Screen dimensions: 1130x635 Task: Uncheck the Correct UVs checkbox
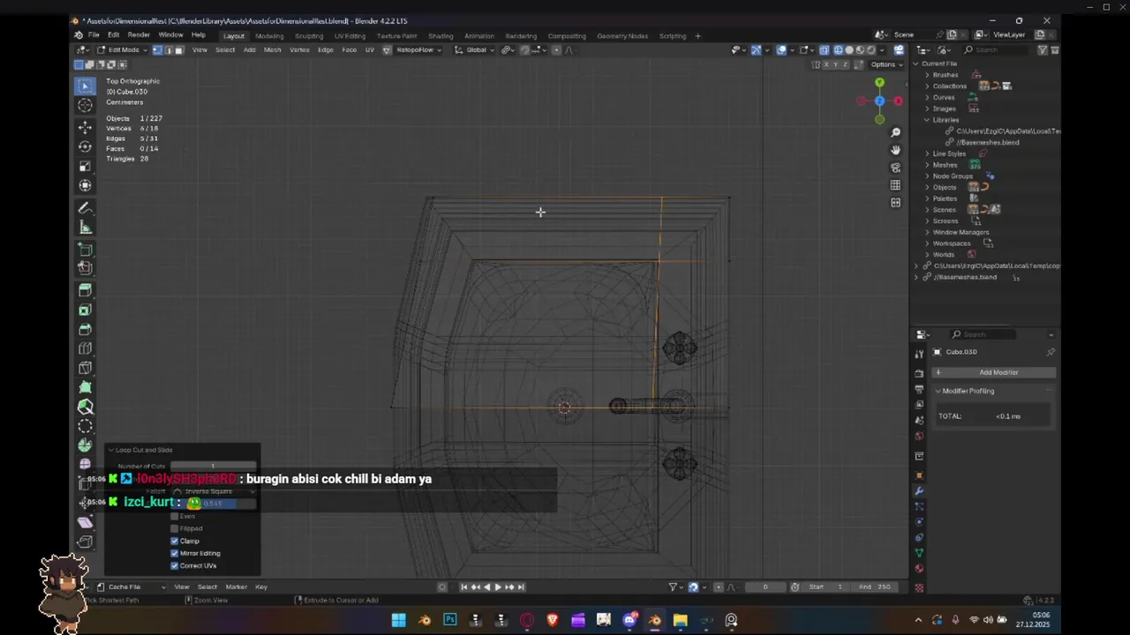(175, 565)
